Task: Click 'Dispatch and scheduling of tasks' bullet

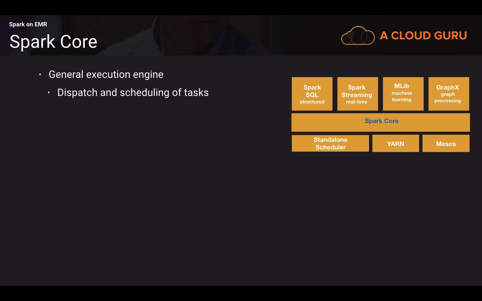Action: coord(133,93)
